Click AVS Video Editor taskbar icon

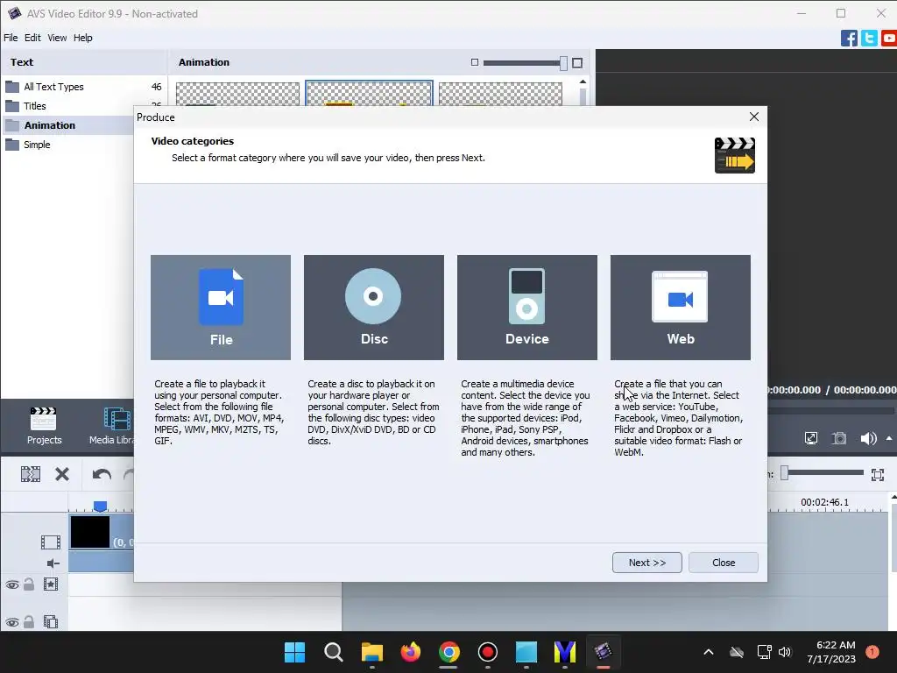603,652
